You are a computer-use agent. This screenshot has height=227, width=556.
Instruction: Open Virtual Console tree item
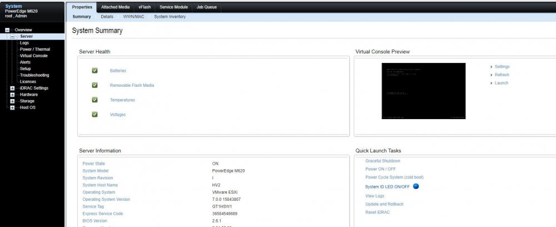34,56
